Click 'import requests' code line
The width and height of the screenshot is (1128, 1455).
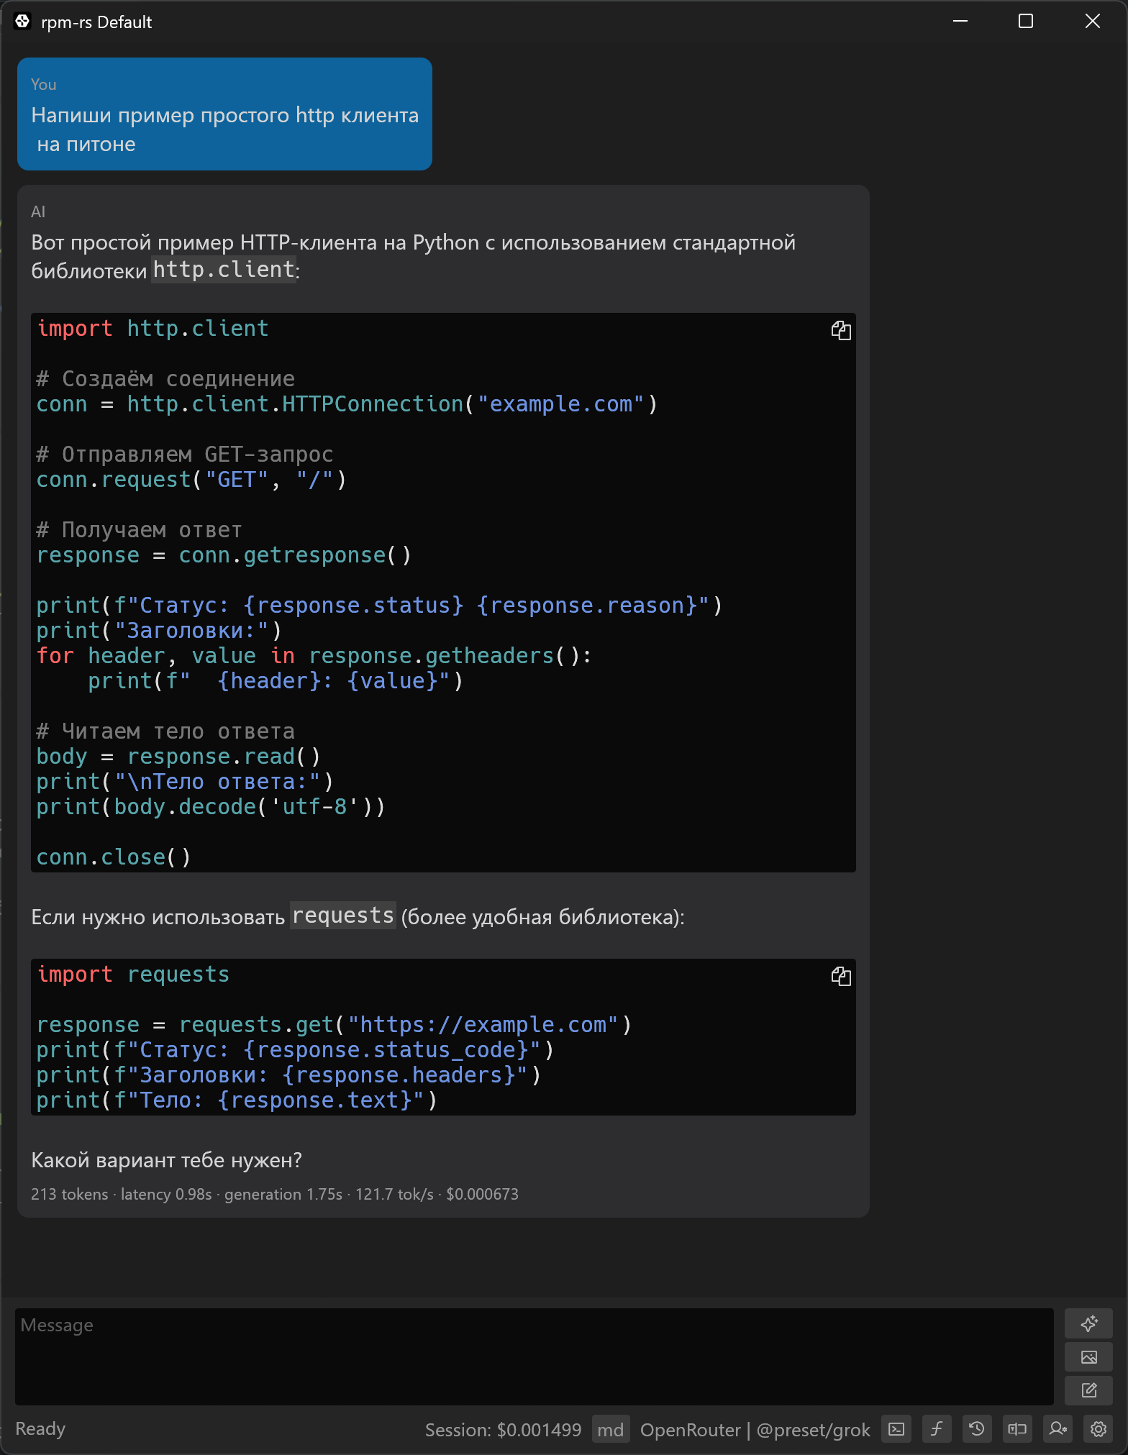(x=133, y=975)
